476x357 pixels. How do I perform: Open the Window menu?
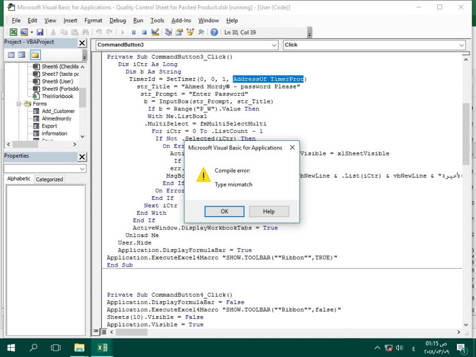(208, 20)
